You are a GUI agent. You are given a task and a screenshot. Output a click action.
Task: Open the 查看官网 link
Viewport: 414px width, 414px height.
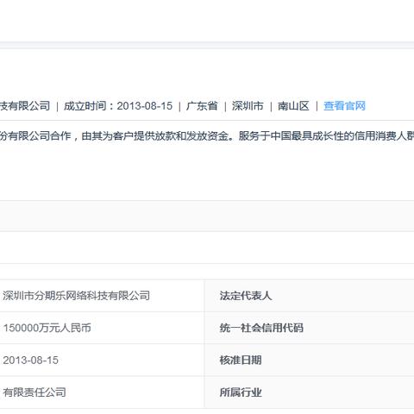point(344,106)
